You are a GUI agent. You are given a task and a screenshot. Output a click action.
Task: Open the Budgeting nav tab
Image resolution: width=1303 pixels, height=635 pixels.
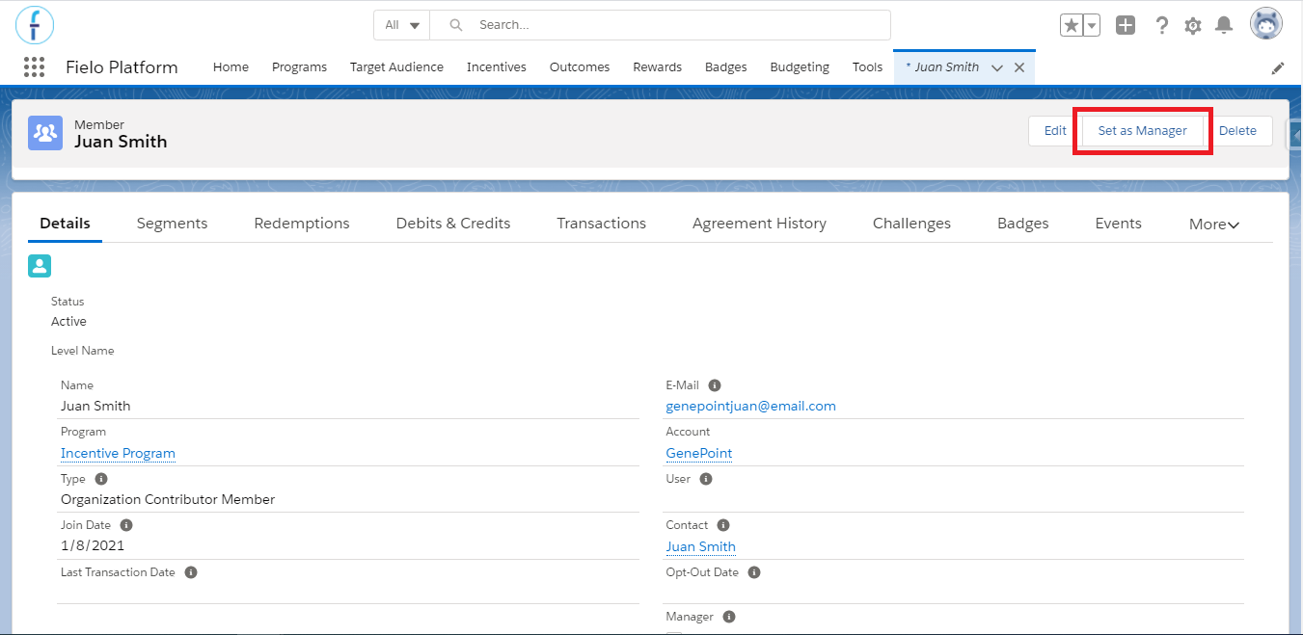[800, 67]
